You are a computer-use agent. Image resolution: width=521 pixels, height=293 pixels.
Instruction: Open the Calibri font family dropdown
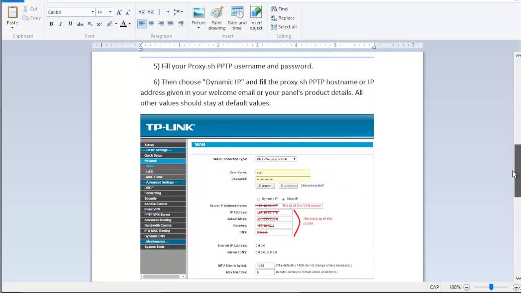(x=92, y=12)
